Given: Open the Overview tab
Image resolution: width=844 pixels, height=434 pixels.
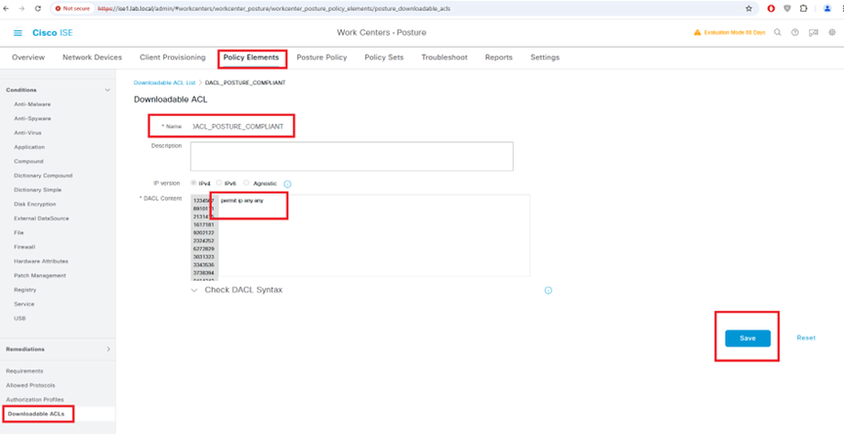Looking at the screenshot, I should [28, 57].
